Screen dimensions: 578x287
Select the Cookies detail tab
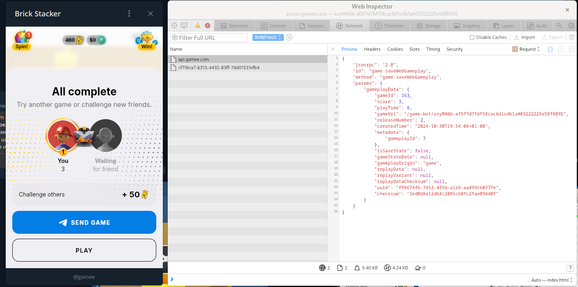[395, 49]
